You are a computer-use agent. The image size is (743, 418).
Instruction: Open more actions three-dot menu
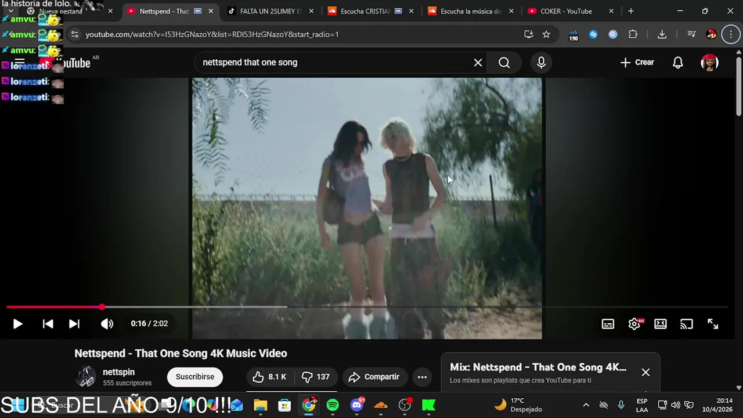[x=423, y=377]
